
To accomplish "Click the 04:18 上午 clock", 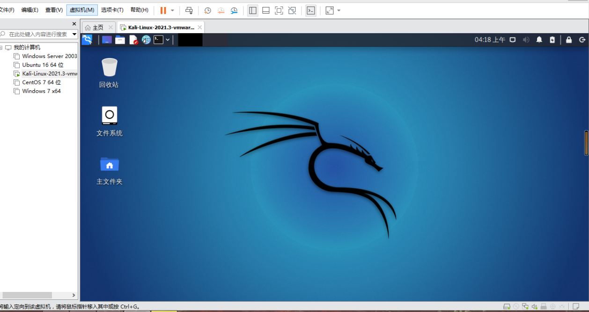I will pyautogui.click(x=490, y=40).
